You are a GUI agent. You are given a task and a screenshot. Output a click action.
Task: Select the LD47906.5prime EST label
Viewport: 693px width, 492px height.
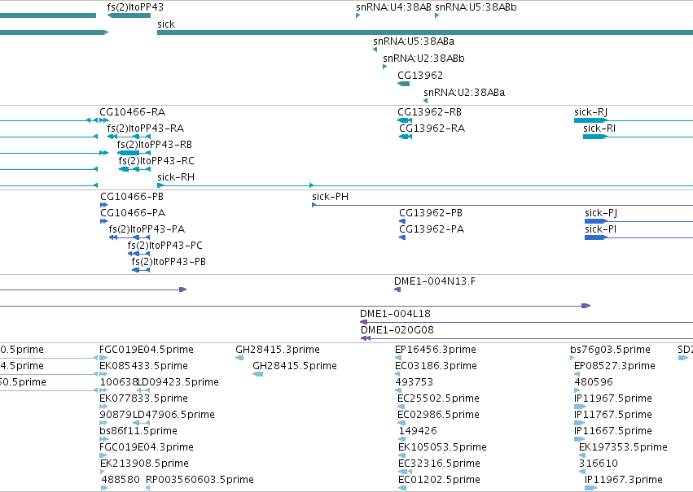coord(173,415)
